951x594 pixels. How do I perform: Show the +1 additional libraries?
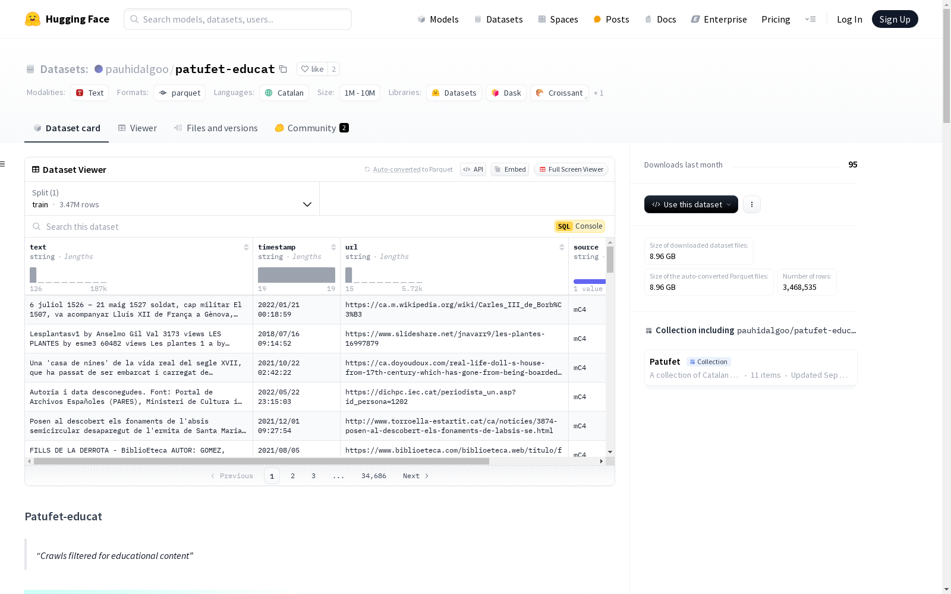click(599, 93)
